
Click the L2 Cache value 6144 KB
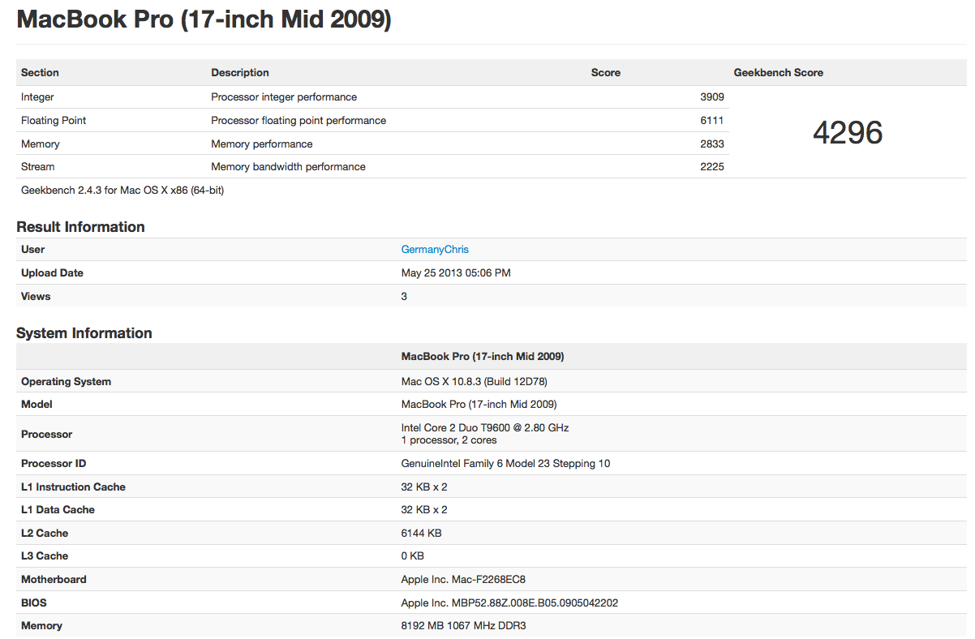422,534
